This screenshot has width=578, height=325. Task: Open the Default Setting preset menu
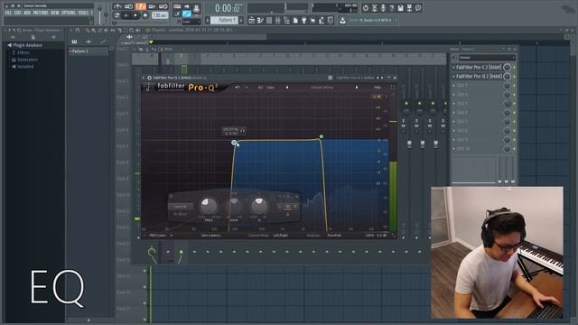(x=322, y=88)
